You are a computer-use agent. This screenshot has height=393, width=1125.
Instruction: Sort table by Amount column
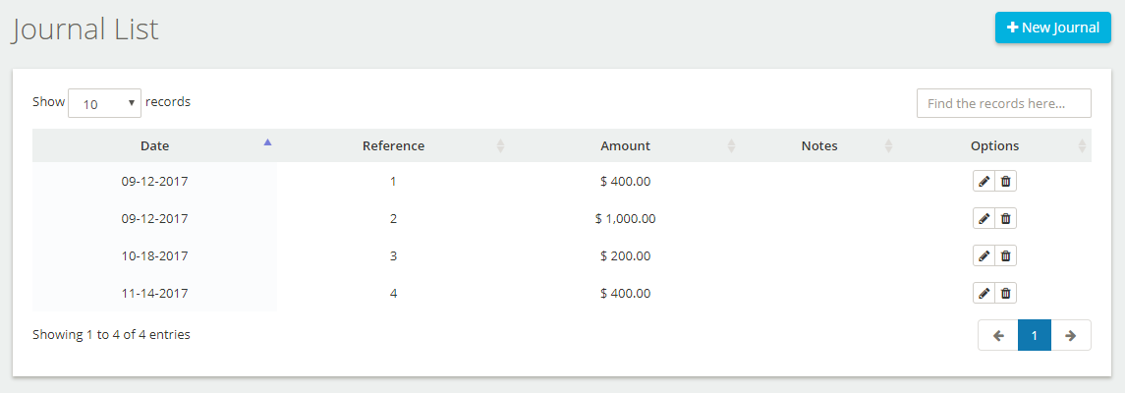(x=625, y=145)
